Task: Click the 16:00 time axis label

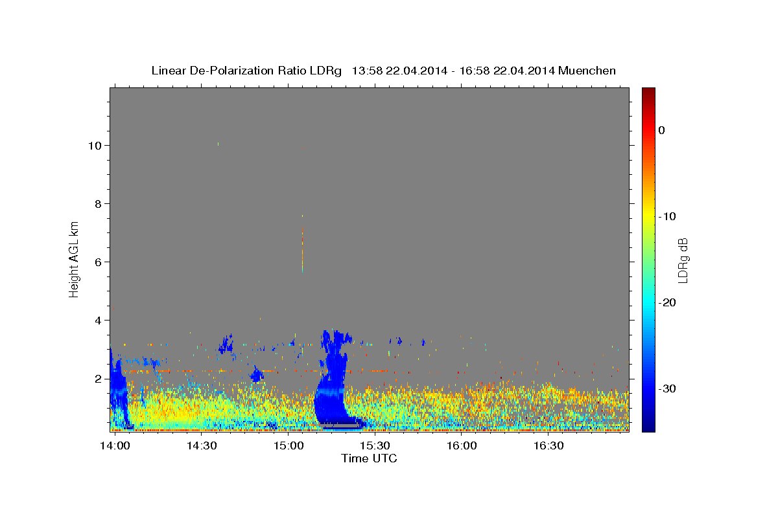Action: coord(462,446)
